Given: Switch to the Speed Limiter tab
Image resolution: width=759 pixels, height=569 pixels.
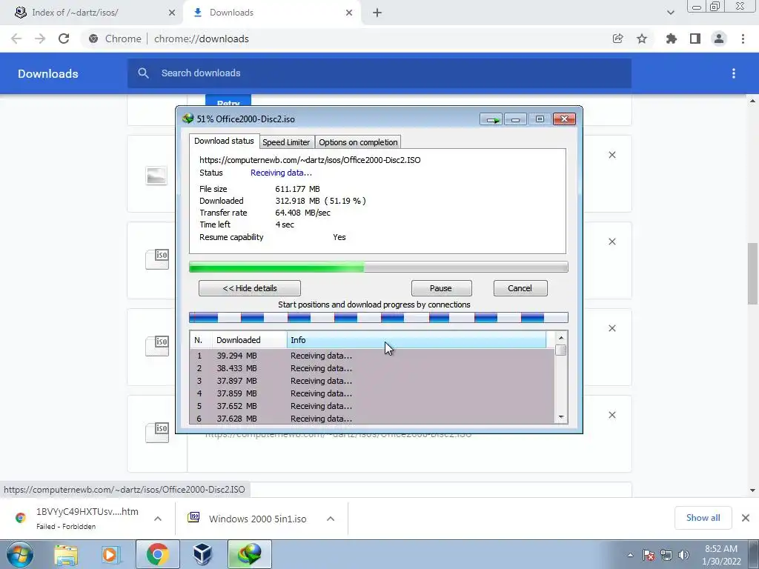Looking at the screenshot, I should 286,142.
